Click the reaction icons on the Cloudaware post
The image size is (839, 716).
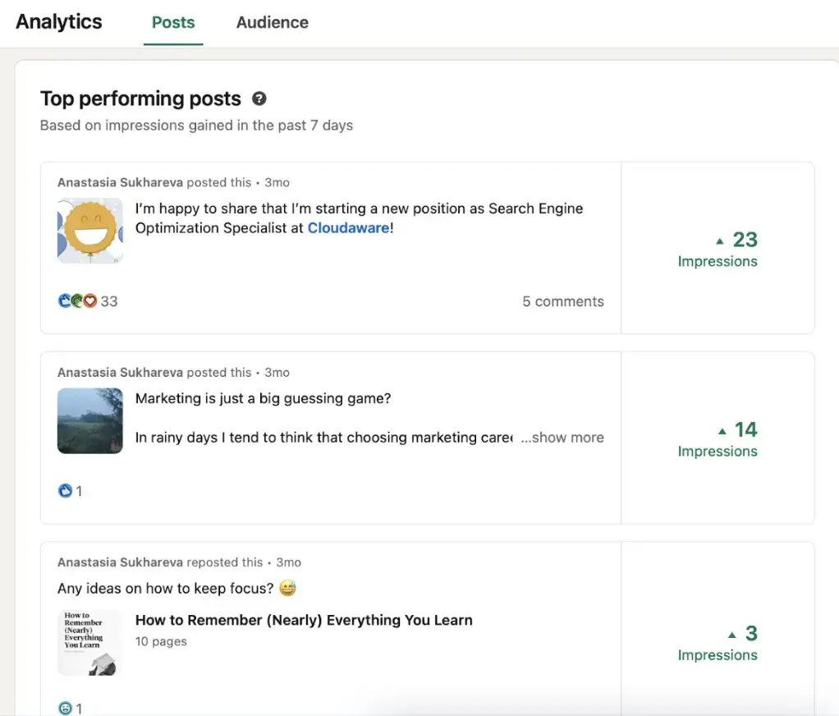78,301
